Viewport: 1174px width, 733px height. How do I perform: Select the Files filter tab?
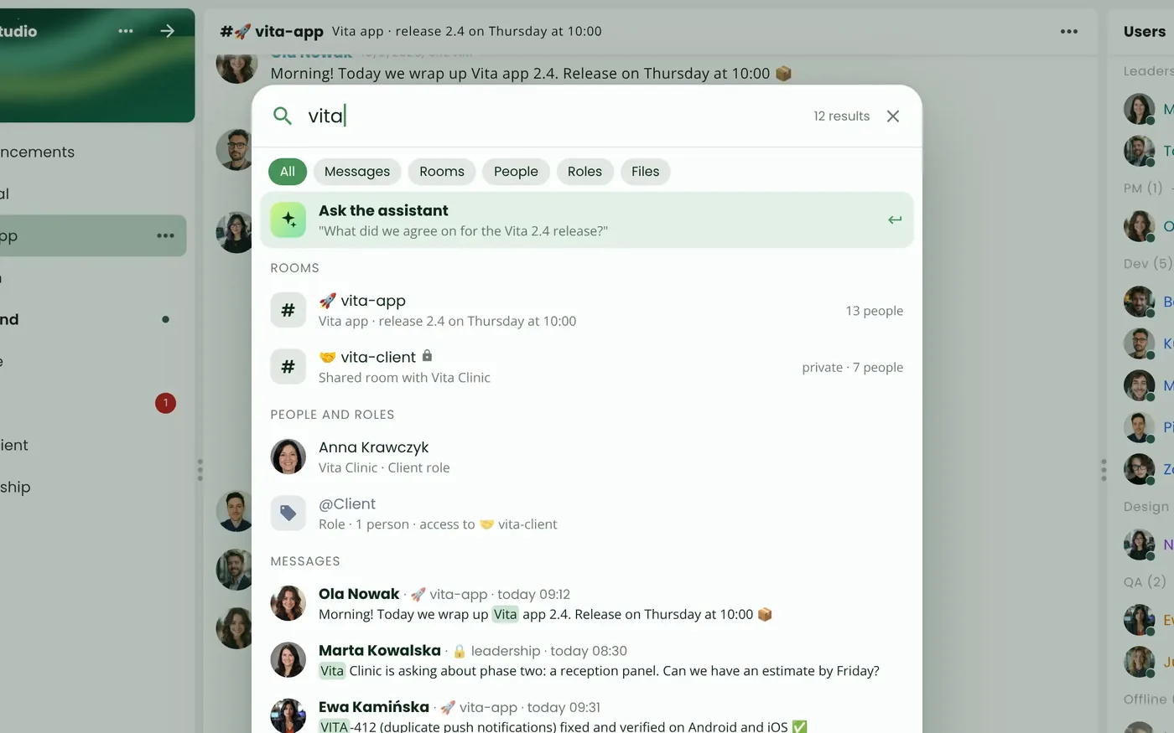(646, 172)
